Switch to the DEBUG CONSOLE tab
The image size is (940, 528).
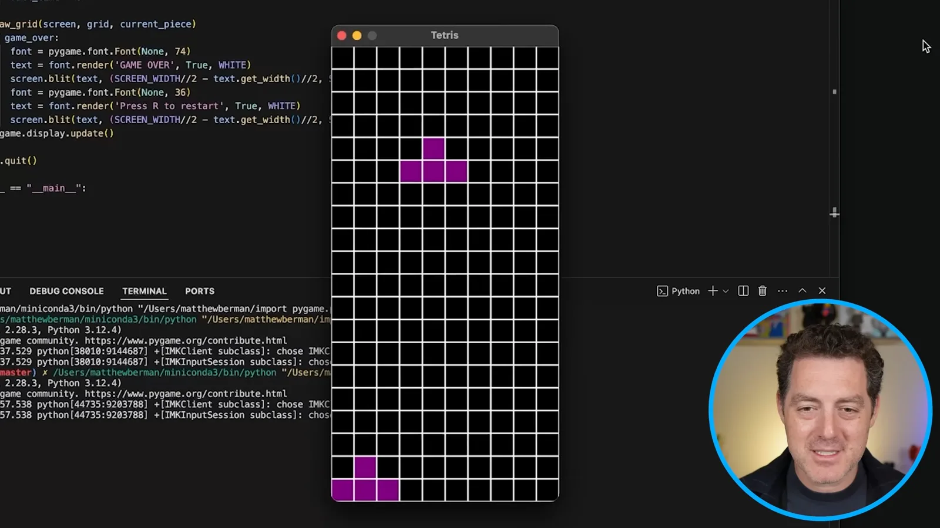(x=66, y=291)
